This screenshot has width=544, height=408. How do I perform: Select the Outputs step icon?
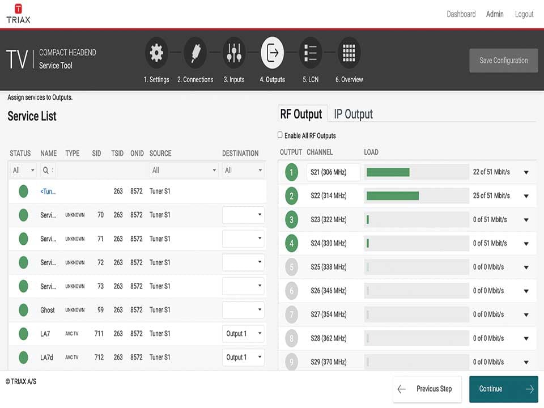tap(272, 53)
